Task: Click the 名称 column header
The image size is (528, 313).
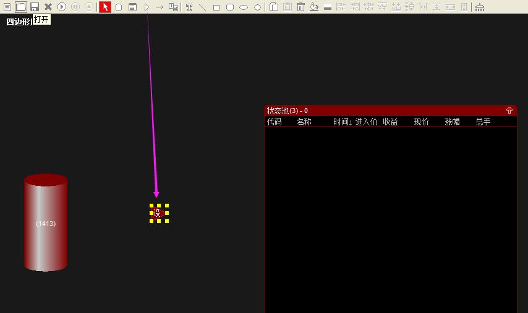Action: pos(304,122)
